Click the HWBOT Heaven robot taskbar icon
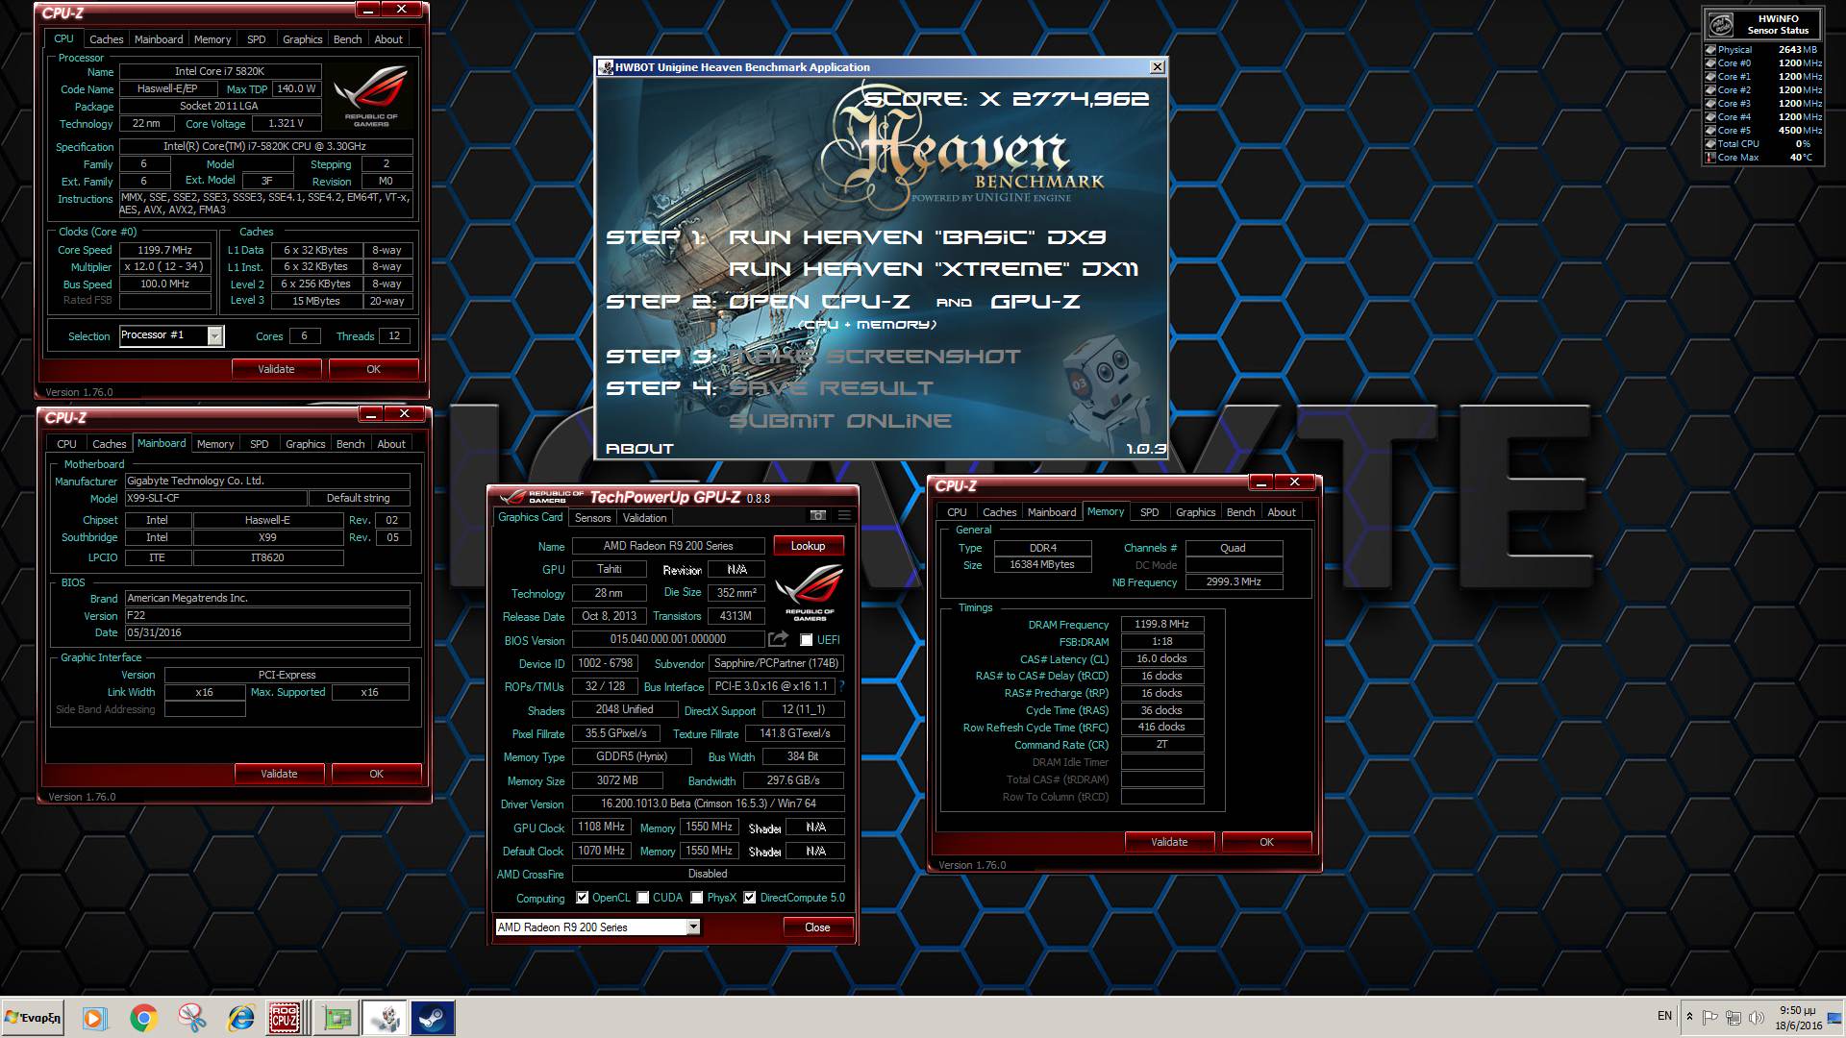Screen dimensions: 1846x1038 pos(385,1018)
